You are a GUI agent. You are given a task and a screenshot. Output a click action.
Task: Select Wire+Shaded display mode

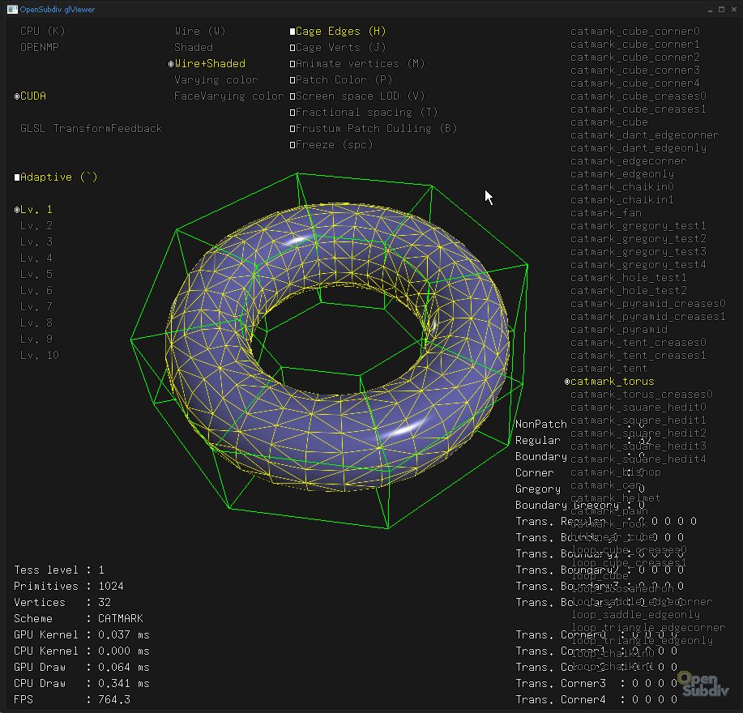coord(207,63)
